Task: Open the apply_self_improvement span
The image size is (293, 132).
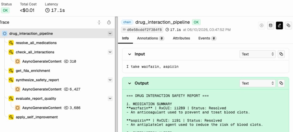Action: (37, 117)
